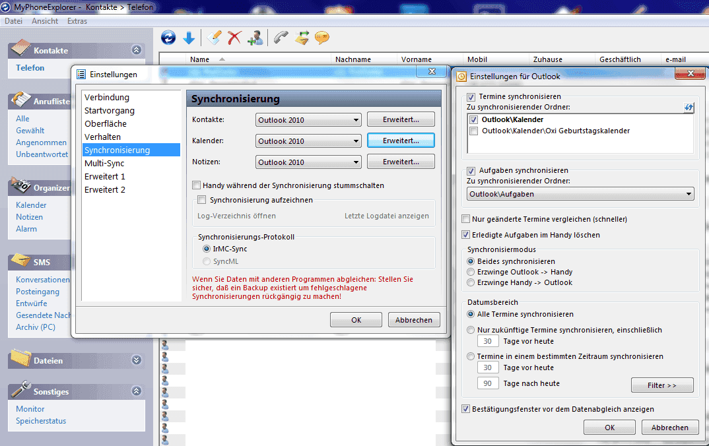Image resolution: width=709 pixels, height=446 pixels.
Task: Open the Extras menu
Action: click(x=77, y=21)
